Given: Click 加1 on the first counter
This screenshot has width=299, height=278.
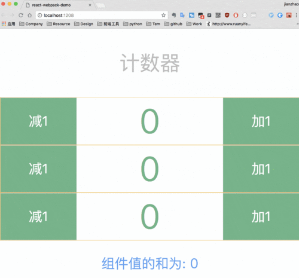Looking at the screenshot, I should click(x=261, y=121).
